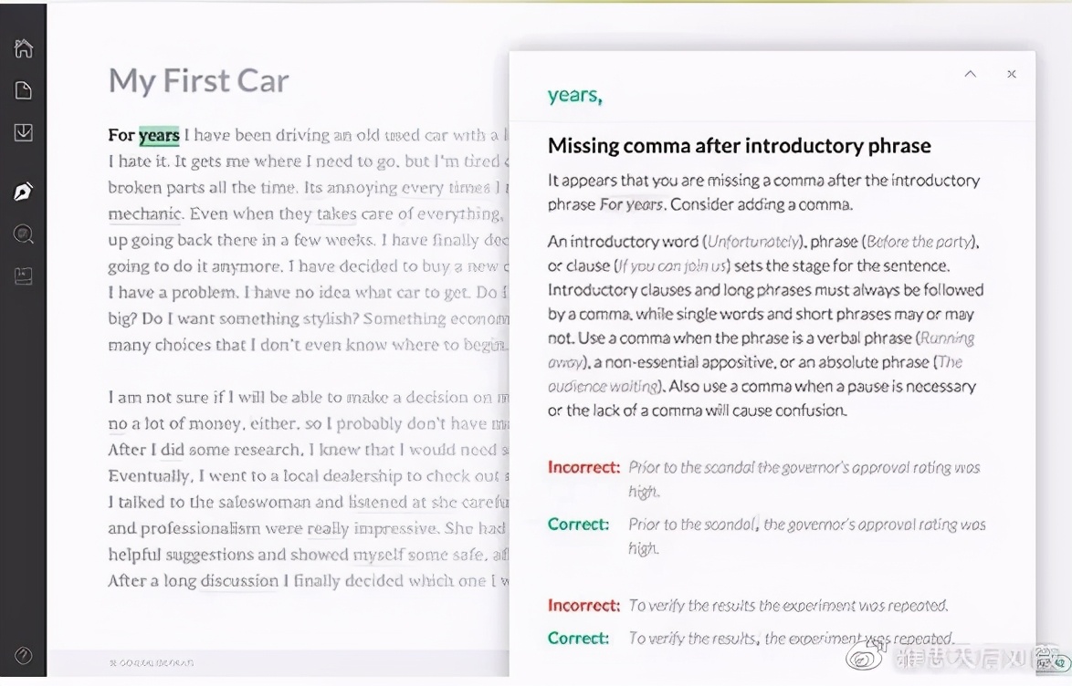Click underlined word "takes" in the essay
1072x686 pixels.
tap(336, 213)
